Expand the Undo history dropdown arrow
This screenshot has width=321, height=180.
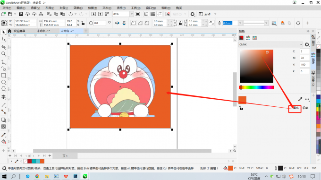click(x=76, y=14)
